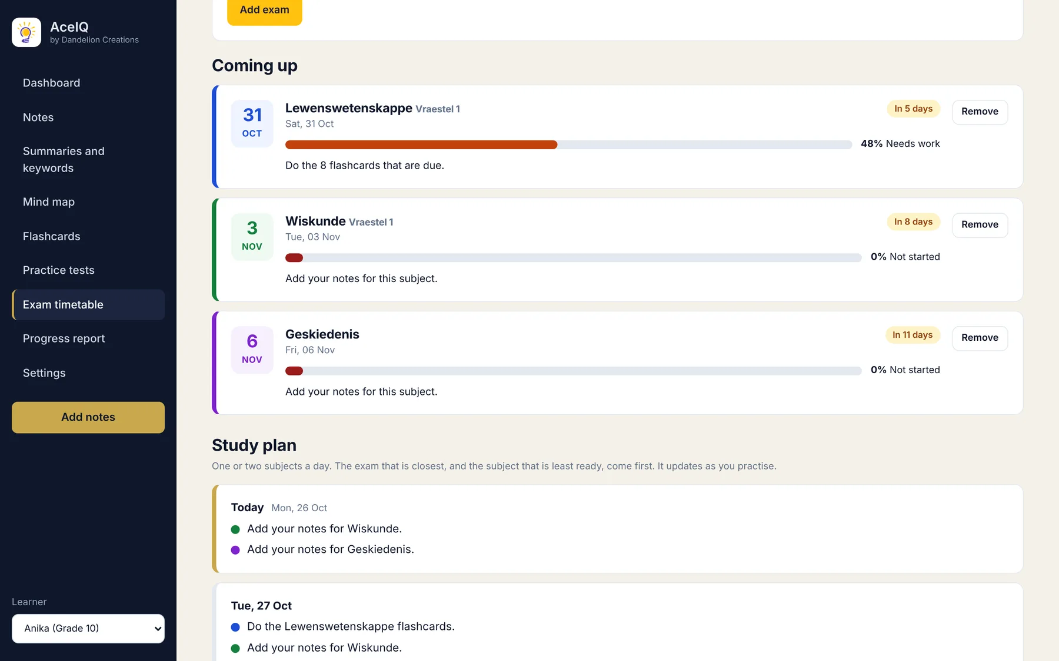Remove the Wiskunde exam

pyautogui.click(x=980, y=224)
